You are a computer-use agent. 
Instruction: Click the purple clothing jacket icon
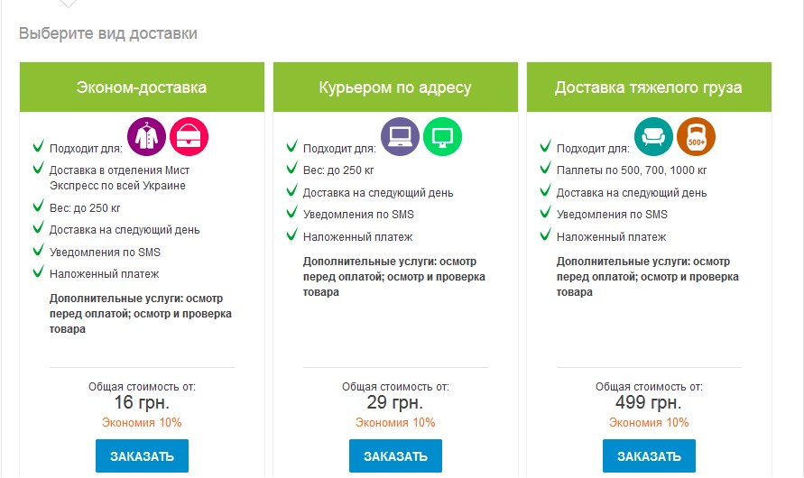pos(147,137)
